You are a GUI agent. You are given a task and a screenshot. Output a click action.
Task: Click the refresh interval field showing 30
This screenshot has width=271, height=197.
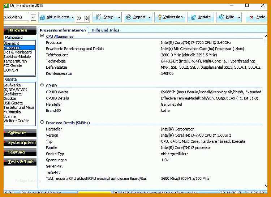(80, 18)
